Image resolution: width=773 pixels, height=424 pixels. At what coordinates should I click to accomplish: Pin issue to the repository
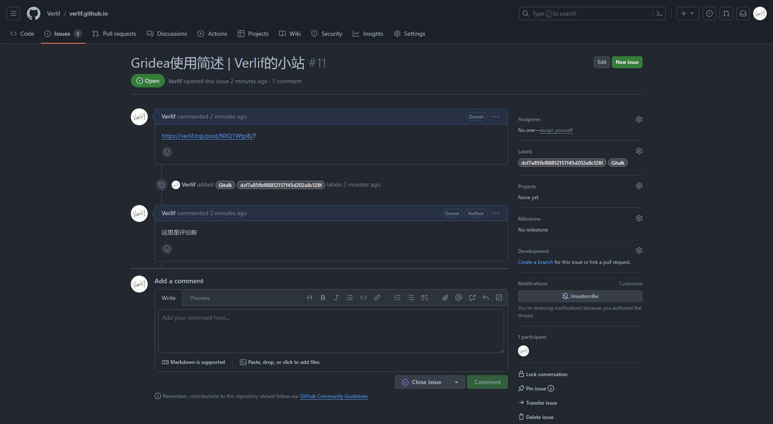(x=536, y=389)
